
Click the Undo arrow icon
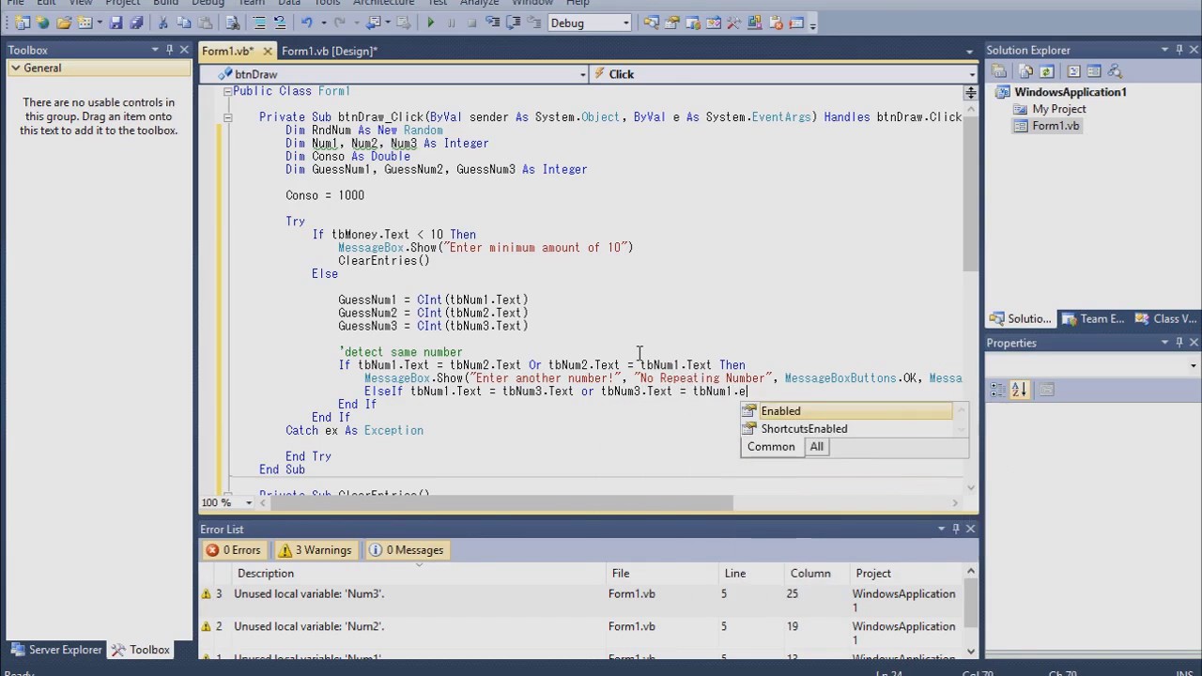(307, 23)
